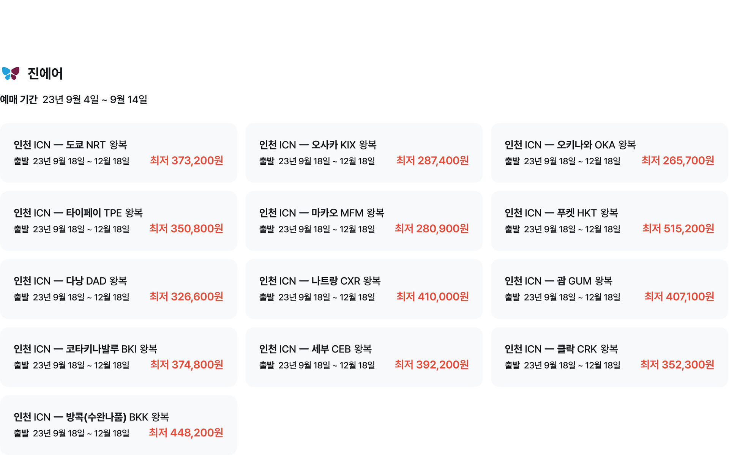Select the Phuket HKT round-trip route card
Viewport: 729px width, 455px height.
pos(609,220)
